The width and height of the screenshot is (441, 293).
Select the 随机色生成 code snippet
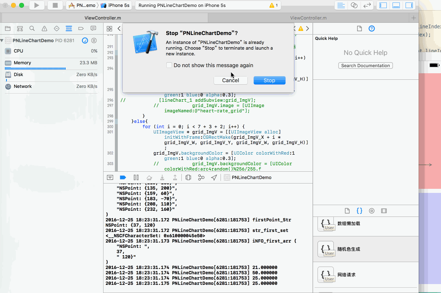[366, 249]
